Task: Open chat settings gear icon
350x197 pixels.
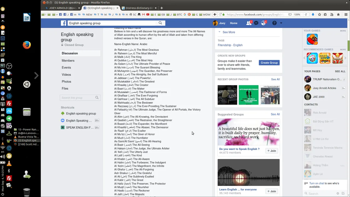Action: tap(338, 193)
